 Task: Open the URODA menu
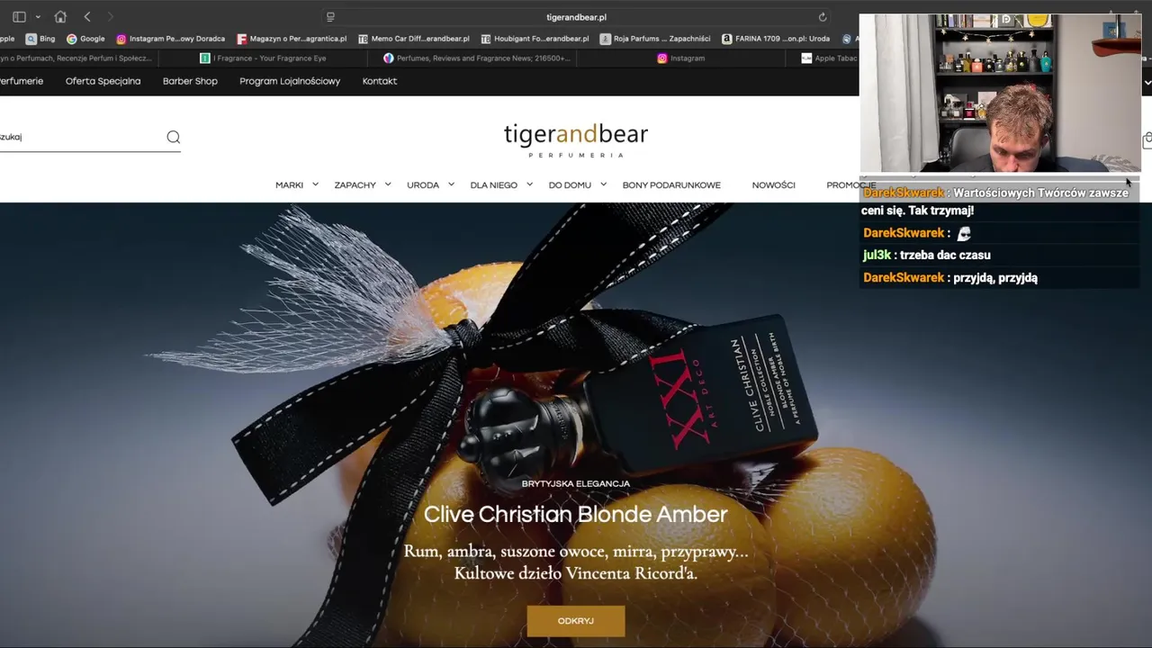click(423, 185)
